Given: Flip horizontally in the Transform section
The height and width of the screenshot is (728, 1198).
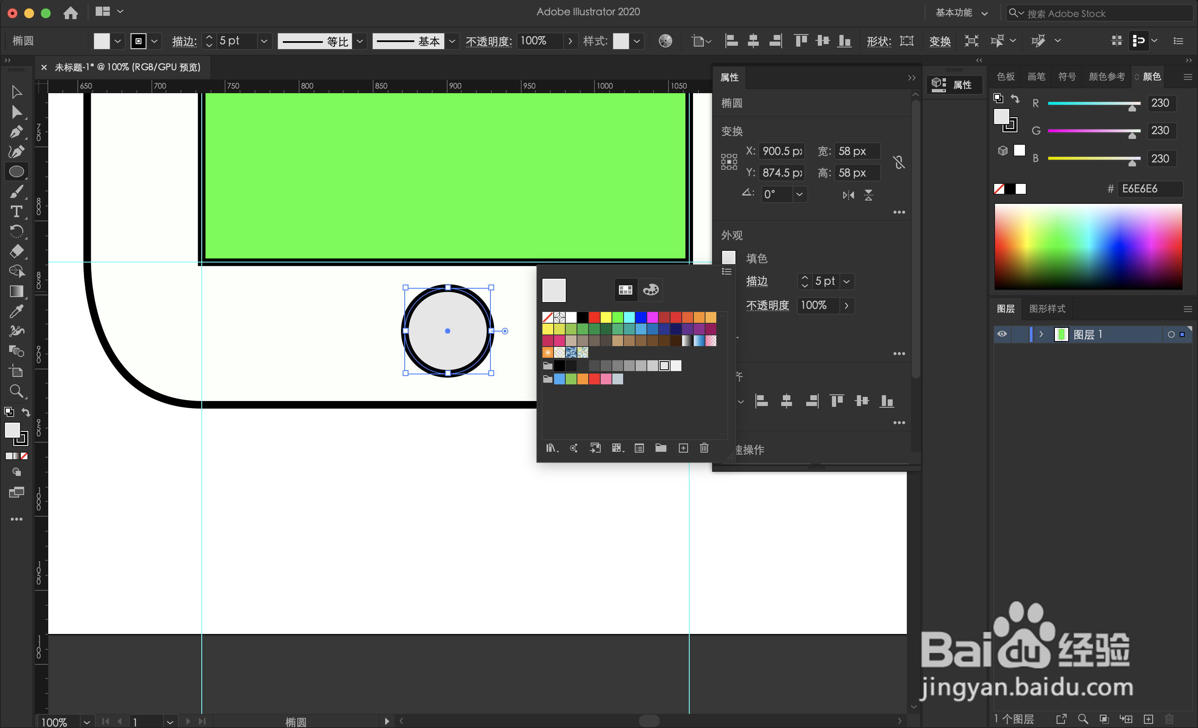Looking at the screenshot, I should [x=848, y=195].
